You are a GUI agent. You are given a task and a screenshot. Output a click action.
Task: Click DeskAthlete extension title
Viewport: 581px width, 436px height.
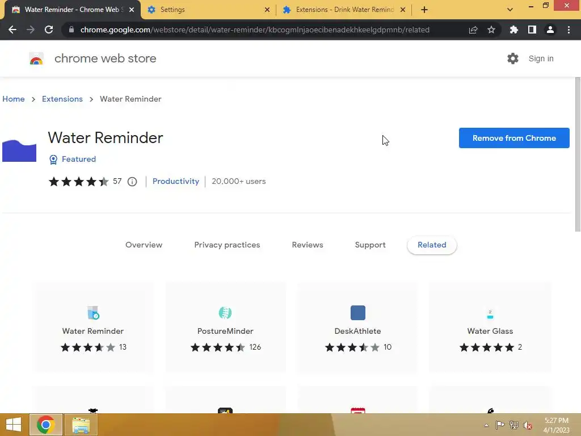(357, 331)
